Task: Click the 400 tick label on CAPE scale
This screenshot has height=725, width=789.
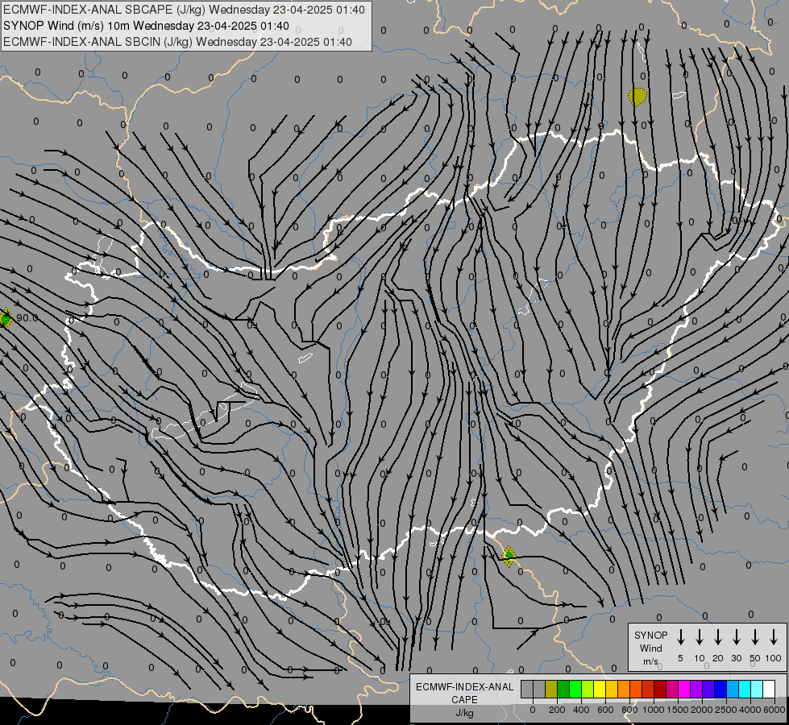Action: 581,710
